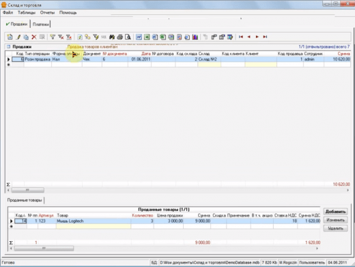Click the Клиент column header

261,54
